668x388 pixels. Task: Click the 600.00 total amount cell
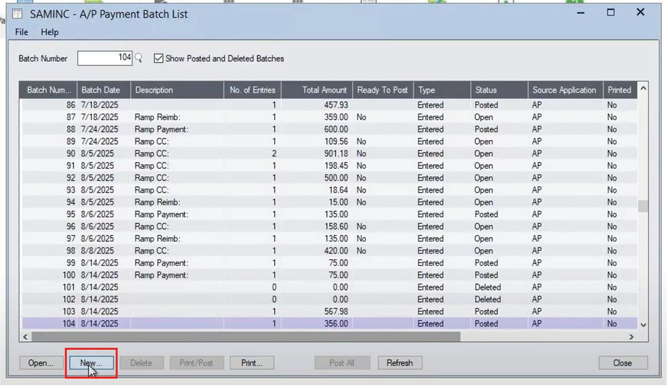pos(317,129)
